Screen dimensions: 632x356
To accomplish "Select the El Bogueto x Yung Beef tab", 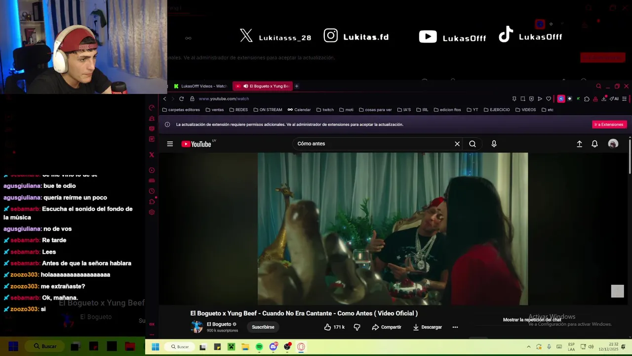I will click(x=263, y=86).
